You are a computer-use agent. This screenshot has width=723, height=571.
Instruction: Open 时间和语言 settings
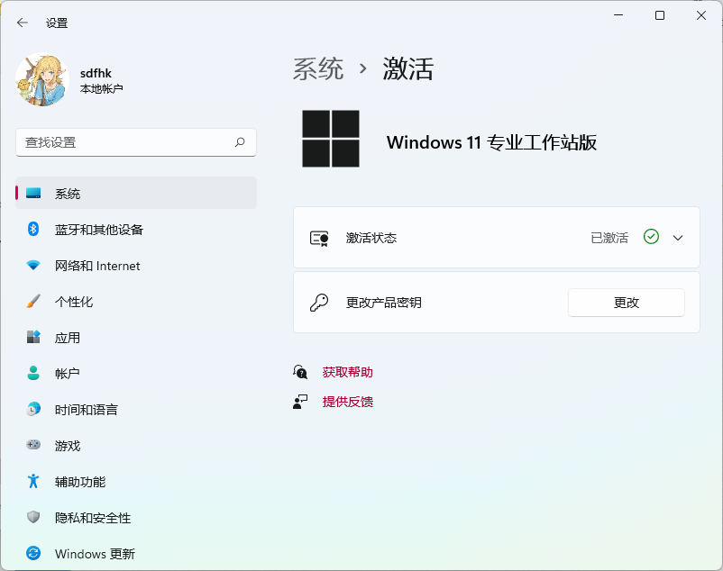(136, 409)
